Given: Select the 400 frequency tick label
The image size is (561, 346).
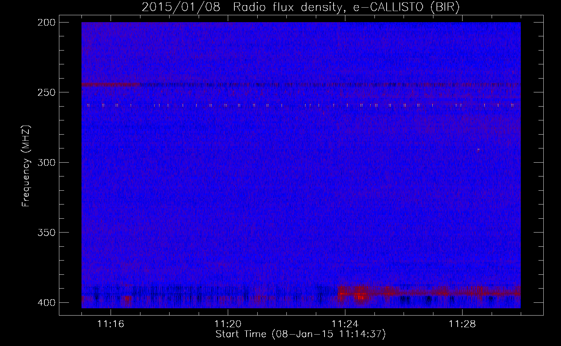Looking at the screenshot, I should pos(46,303).
